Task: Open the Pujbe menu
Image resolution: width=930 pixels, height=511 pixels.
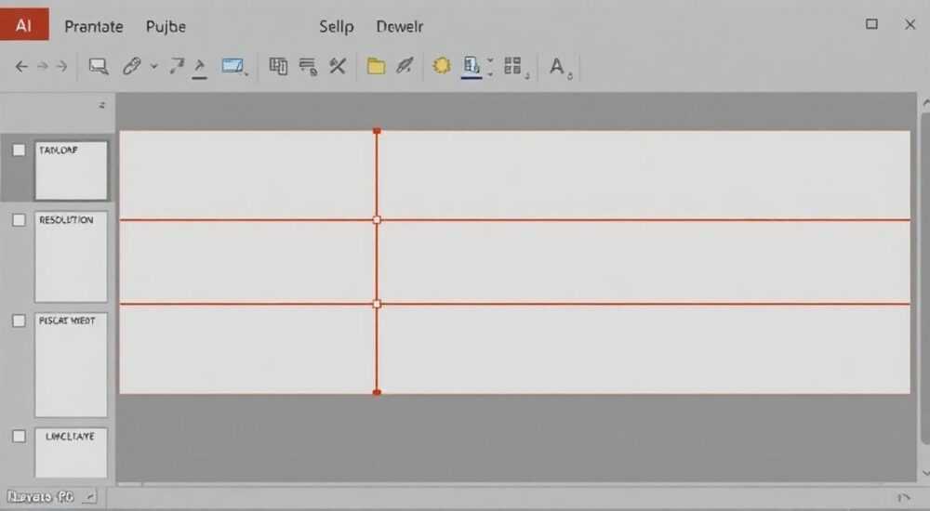Action: point(166,27)
